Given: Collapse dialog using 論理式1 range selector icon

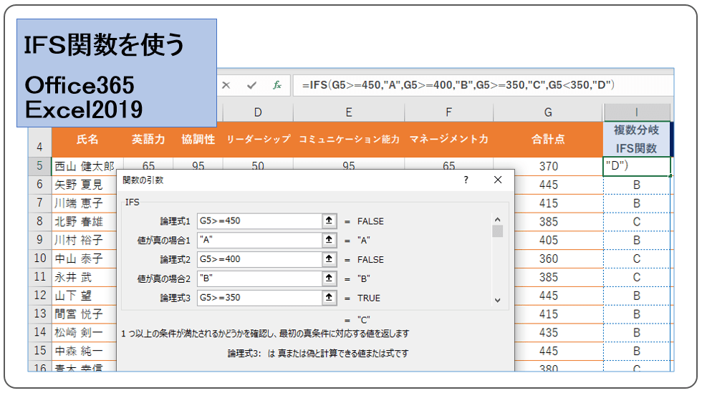Looking at the screenshot, I should pos(329,220).
